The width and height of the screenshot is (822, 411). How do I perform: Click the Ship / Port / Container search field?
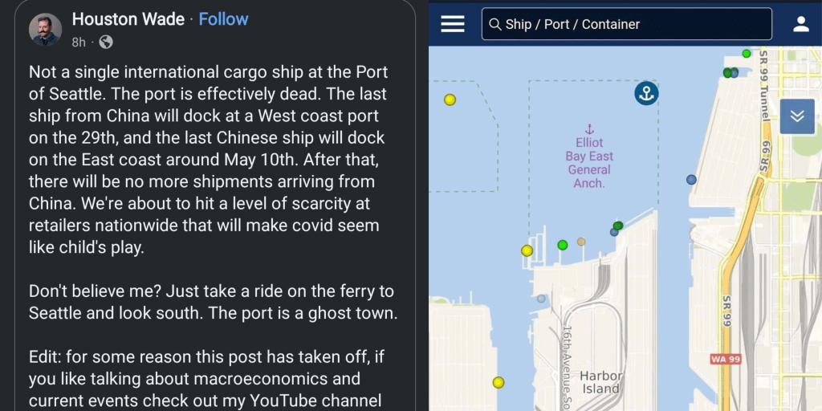(x=634, y=25)
